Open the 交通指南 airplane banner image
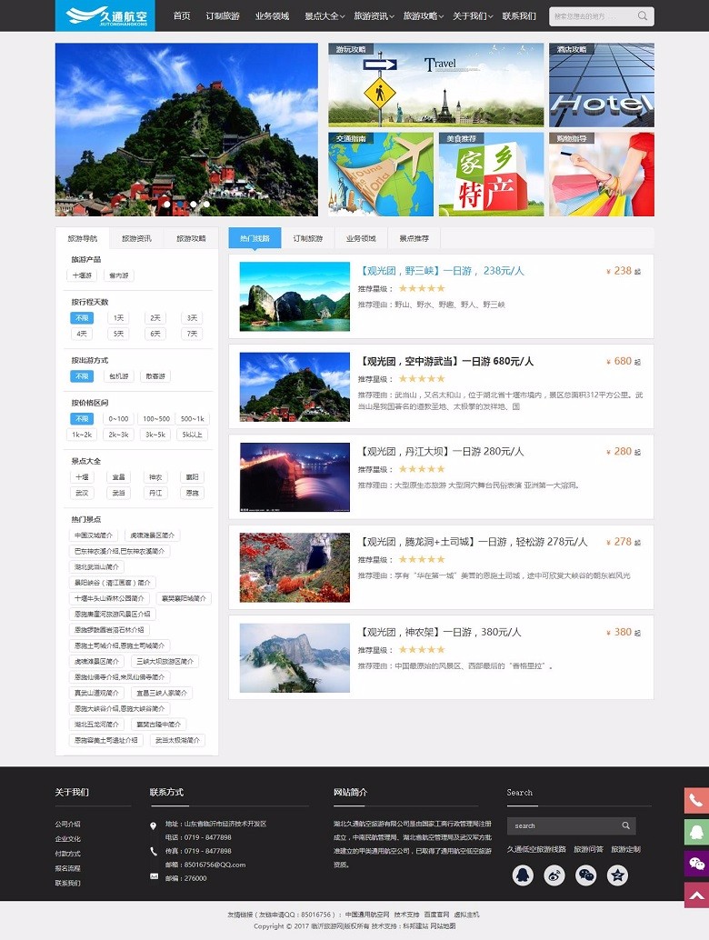 tap(381, 174)
